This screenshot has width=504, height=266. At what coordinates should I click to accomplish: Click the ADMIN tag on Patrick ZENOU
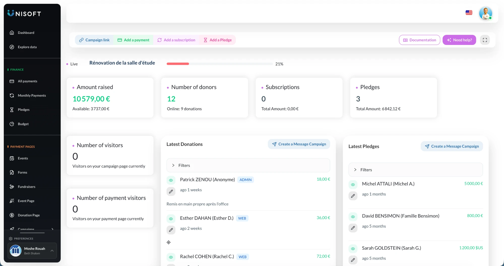pyautogui.click(x=245, y=180)
